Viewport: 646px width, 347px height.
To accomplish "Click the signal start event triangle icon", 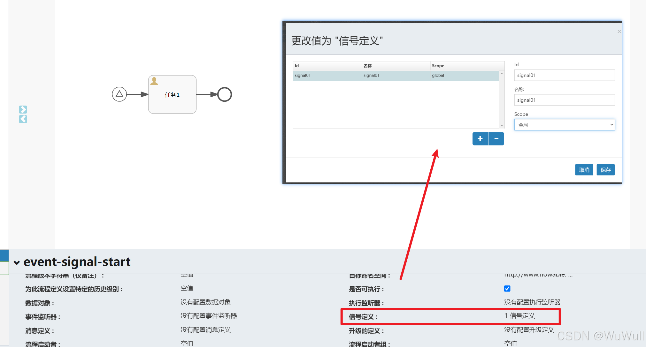I will [x=119, y=94].
